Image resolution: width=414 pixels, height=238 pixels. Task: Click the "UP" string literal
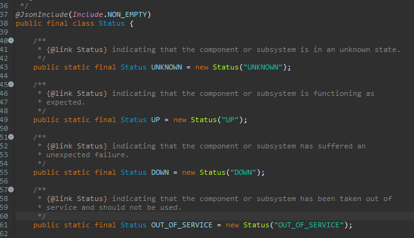(230, 120)
